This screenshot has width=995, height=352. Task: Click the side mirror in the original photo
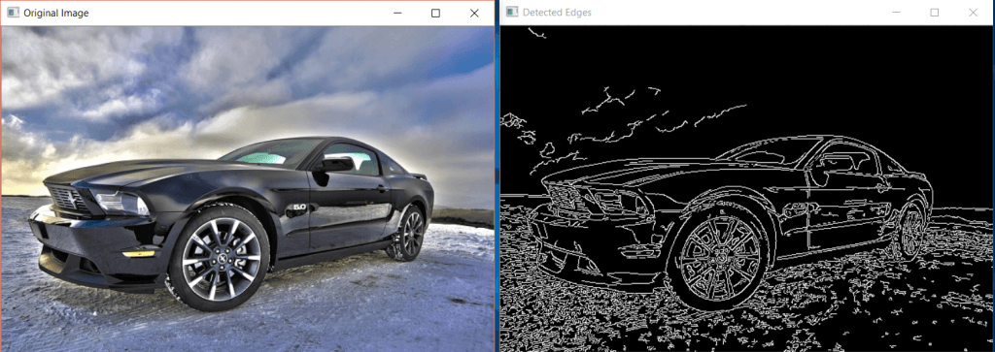click(x=333, y=165)
